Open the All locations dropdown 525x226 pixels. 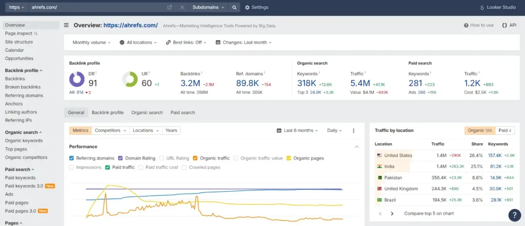point(138,42)
